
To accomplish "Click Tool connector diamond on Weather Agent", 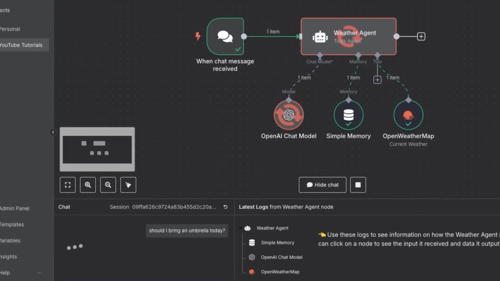I will [x=377, y=55].
